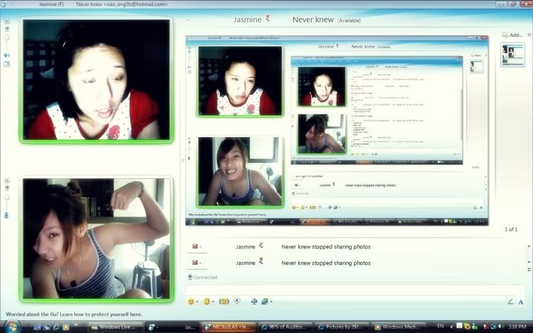Expand the share files dropdown arrow
Screen dimensions: 533x333
coord(271,302)
